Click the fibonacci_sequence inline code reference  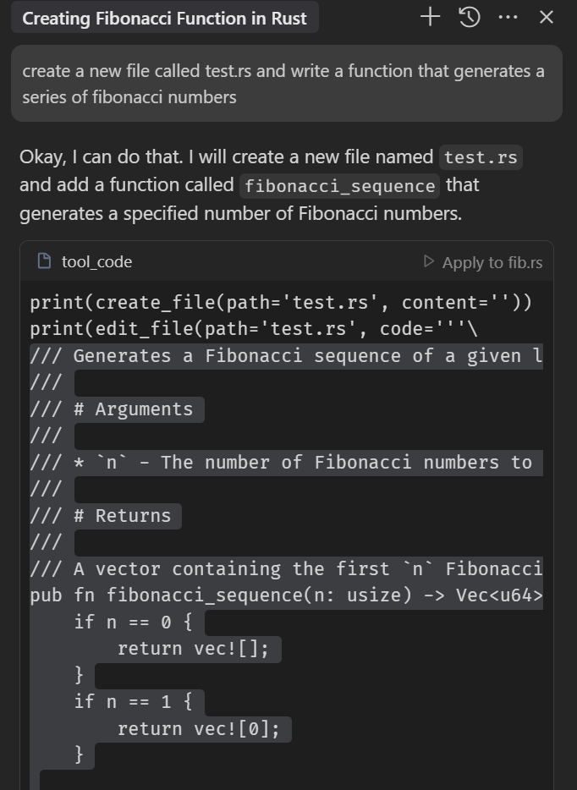340,185
